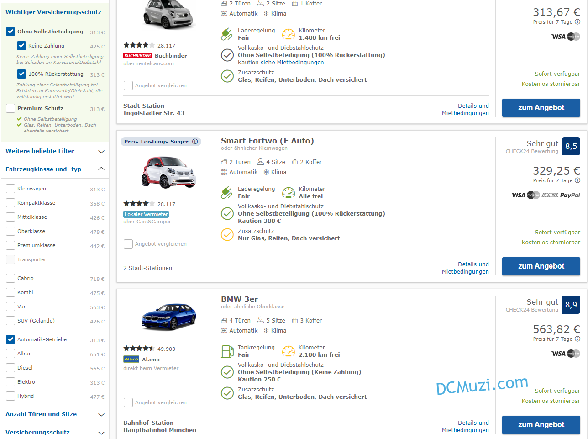Click the star rating on Smart Fortwo (E-Auto) offer

pyautogui.click(x=139, y=204)
